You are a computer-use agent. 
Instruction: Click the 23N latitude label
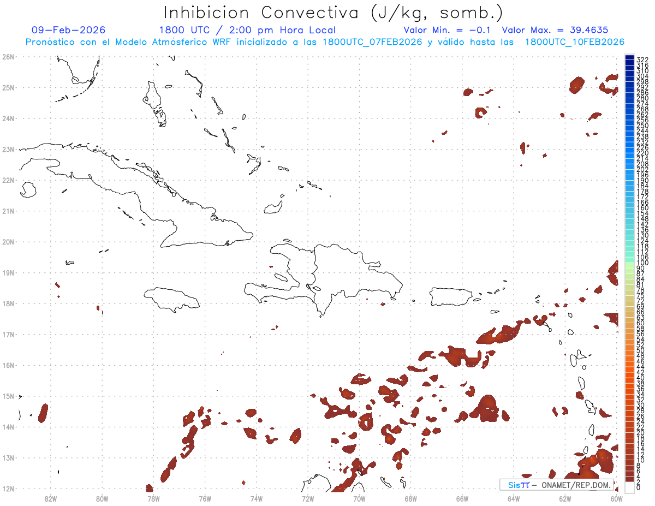coord(8,149)
